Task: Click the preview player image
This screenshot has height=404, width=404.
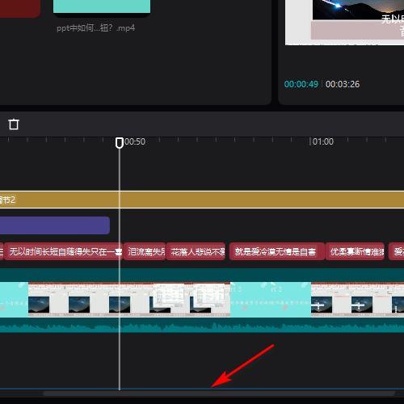Action: [344, 23]
